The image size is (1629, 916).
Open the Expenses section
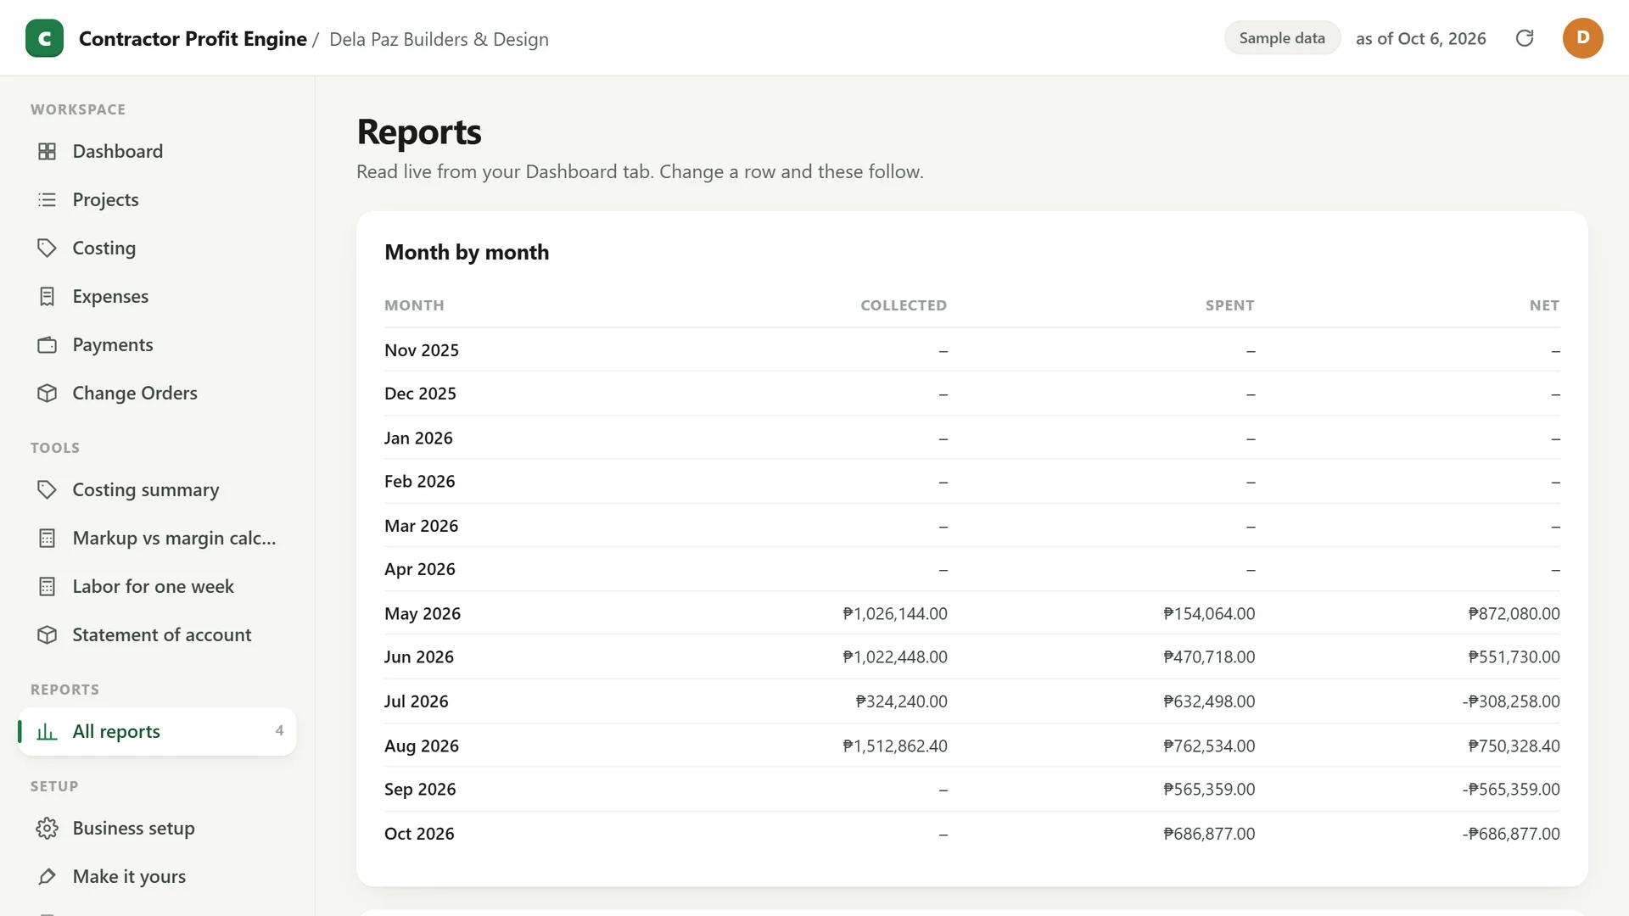pyautogui.click(x=157, y=296)
